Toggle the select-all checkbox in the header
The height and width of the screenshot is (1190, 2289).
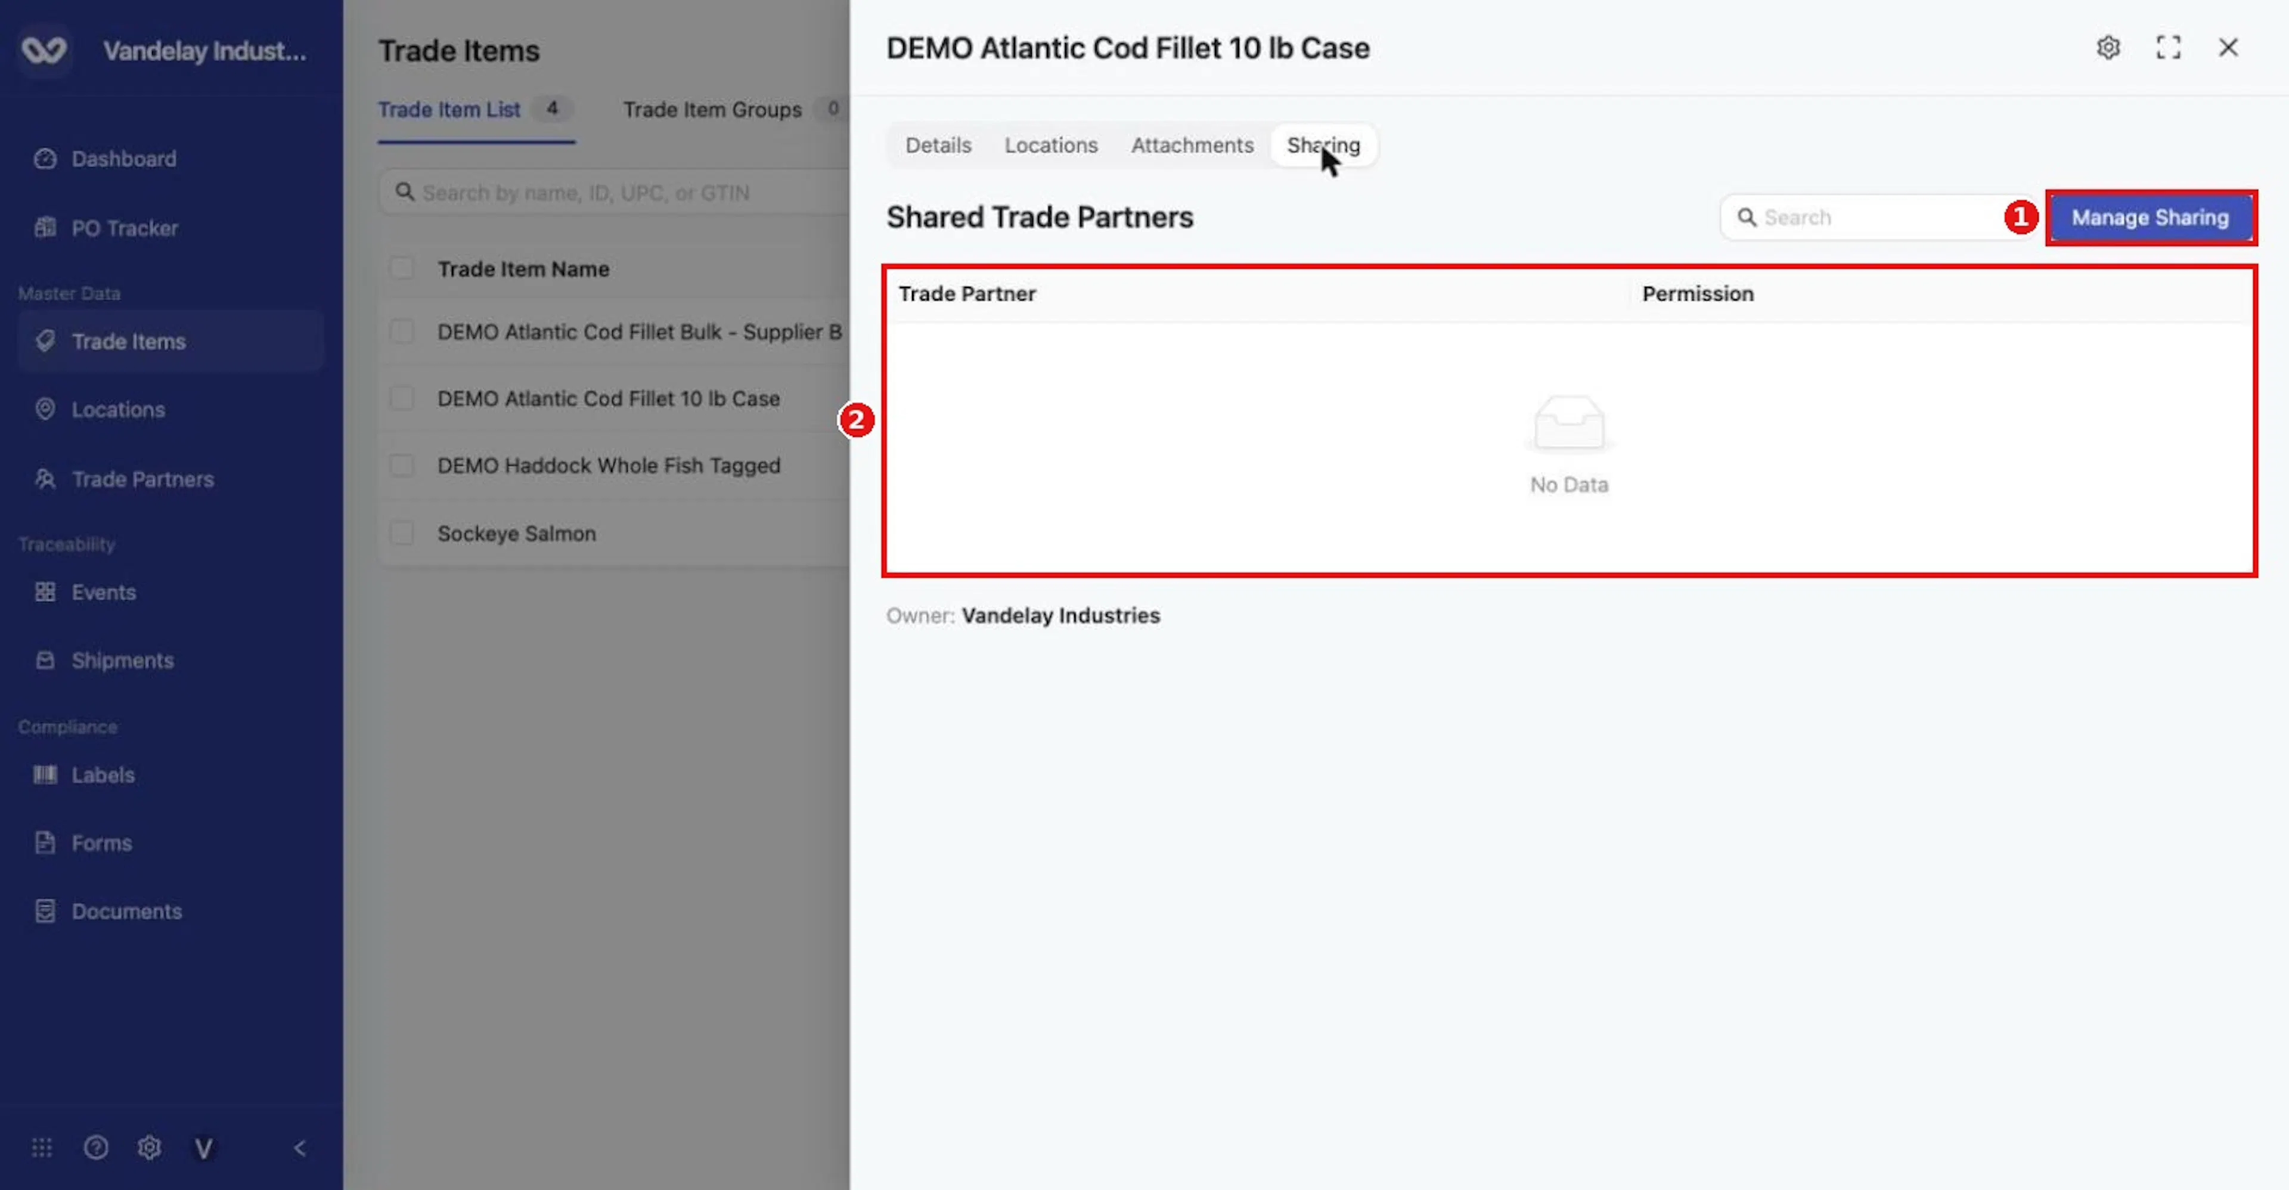pyautogui.click(x=402, y=268)
